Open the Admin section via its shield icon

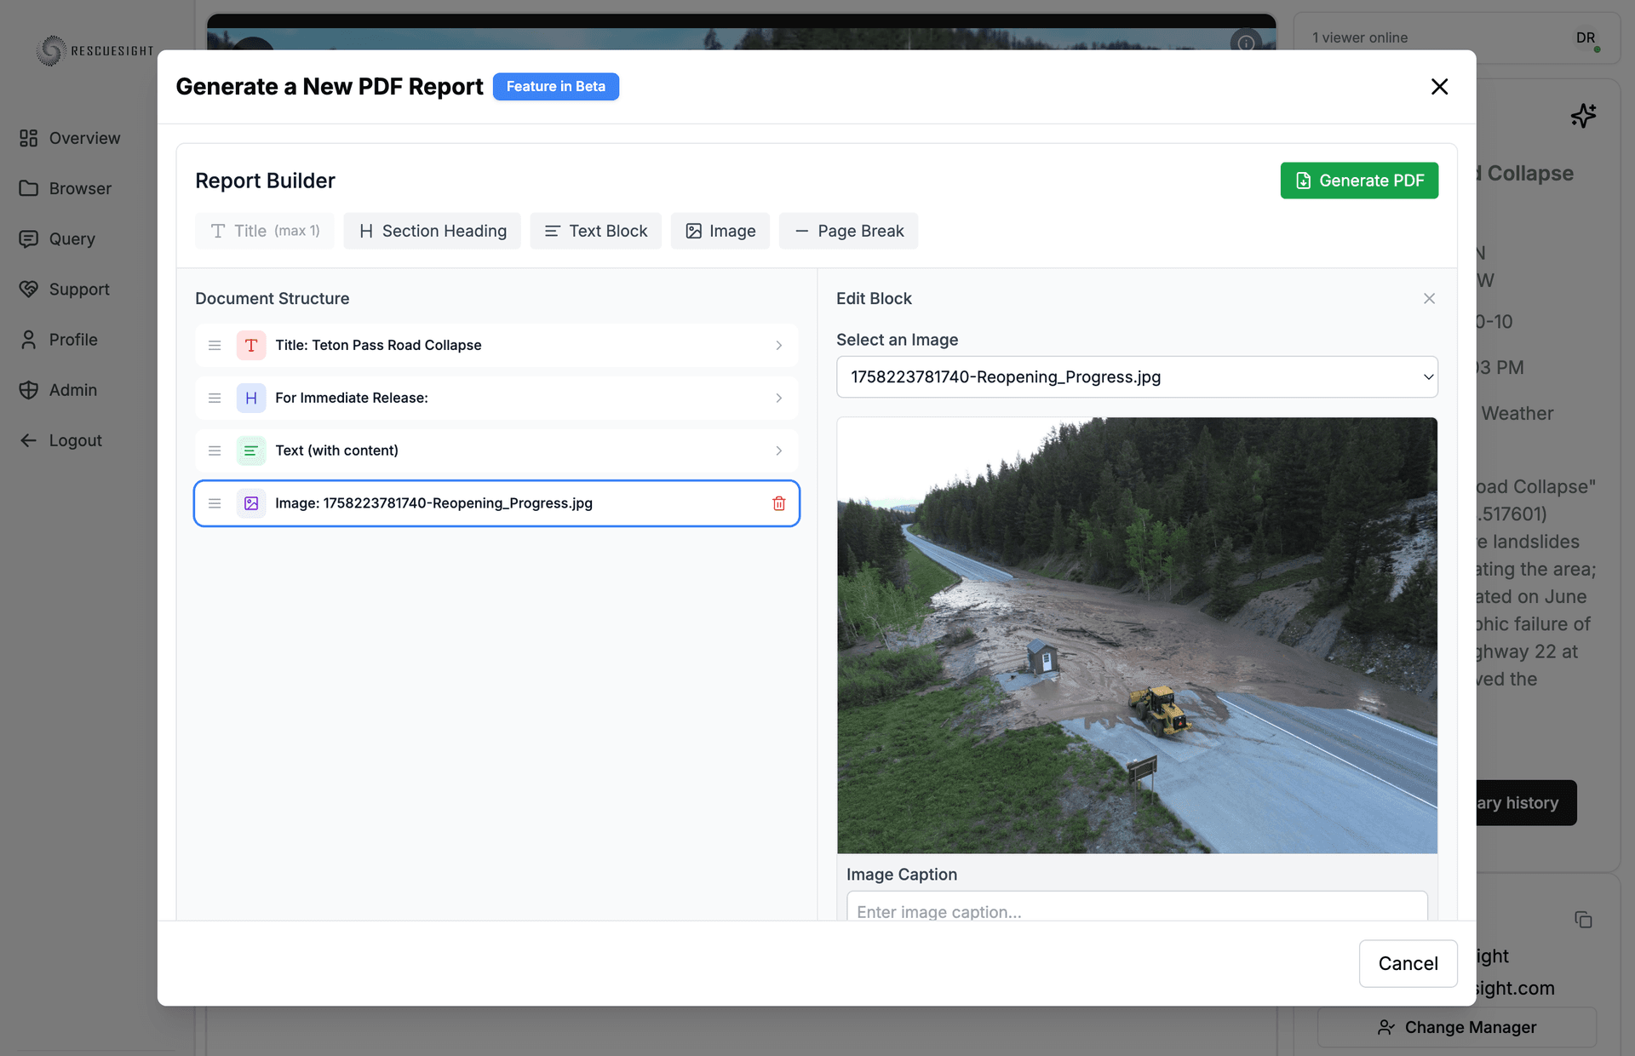(x=29, y=389)
